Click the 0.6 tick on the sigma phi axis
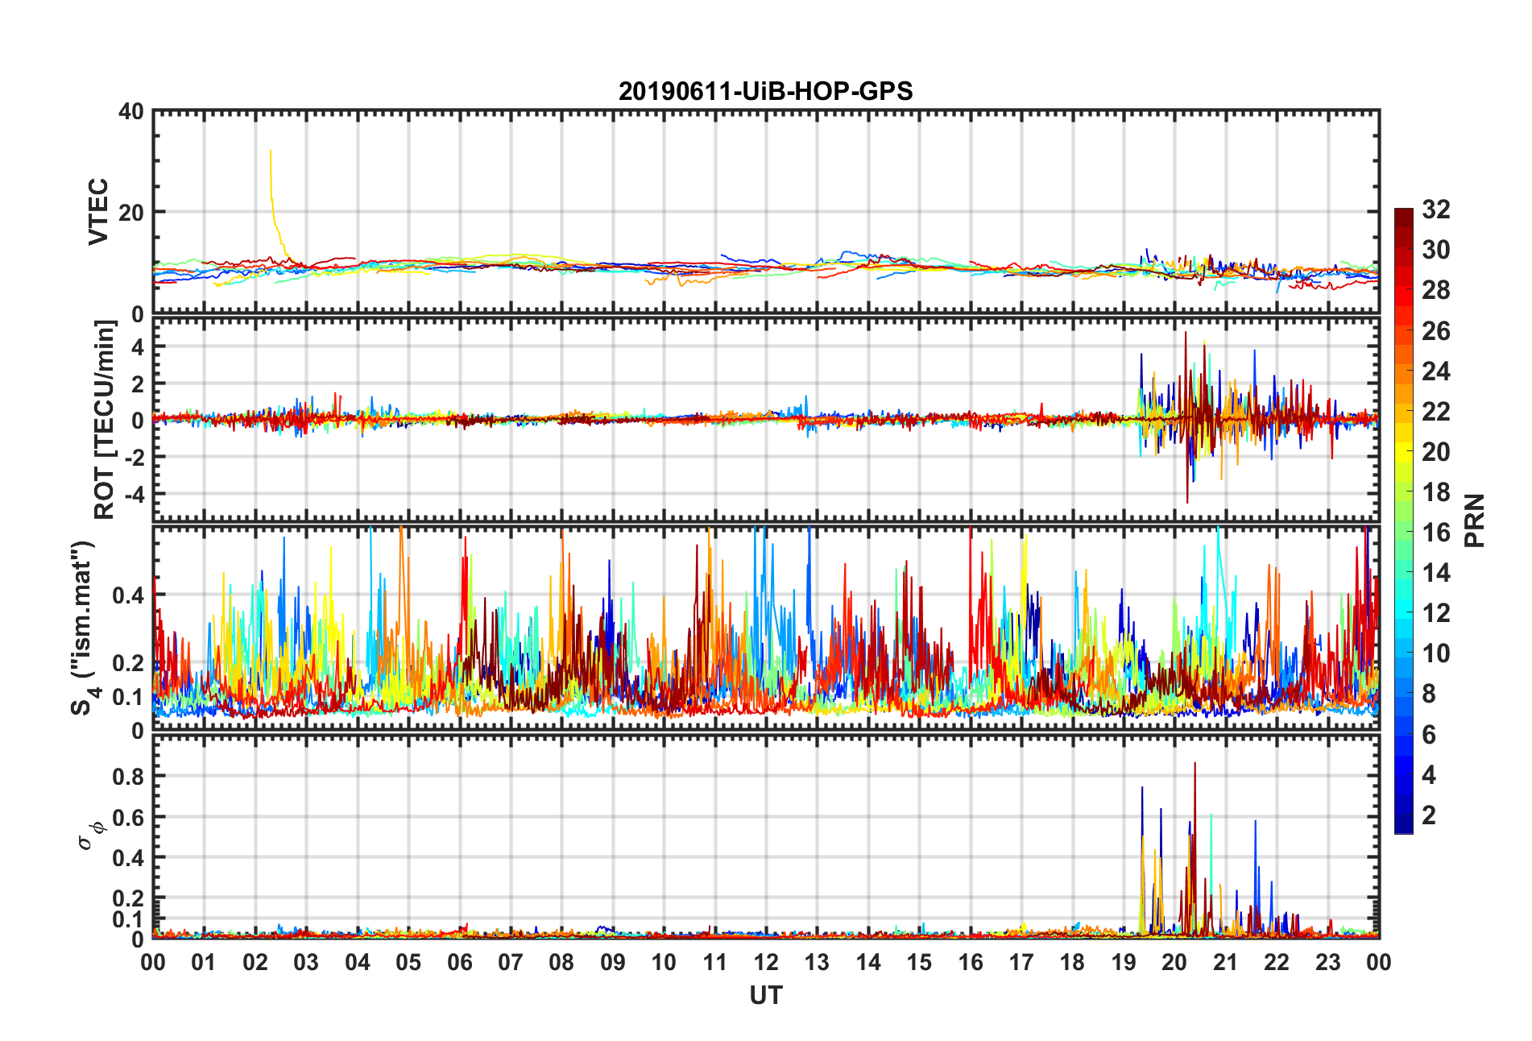This screenshot has height=1041, width=1532. coord(129,817)
